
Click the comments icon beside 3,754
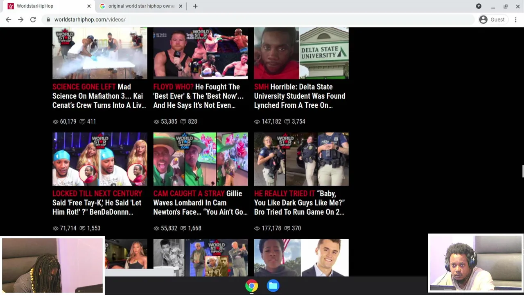287,122
